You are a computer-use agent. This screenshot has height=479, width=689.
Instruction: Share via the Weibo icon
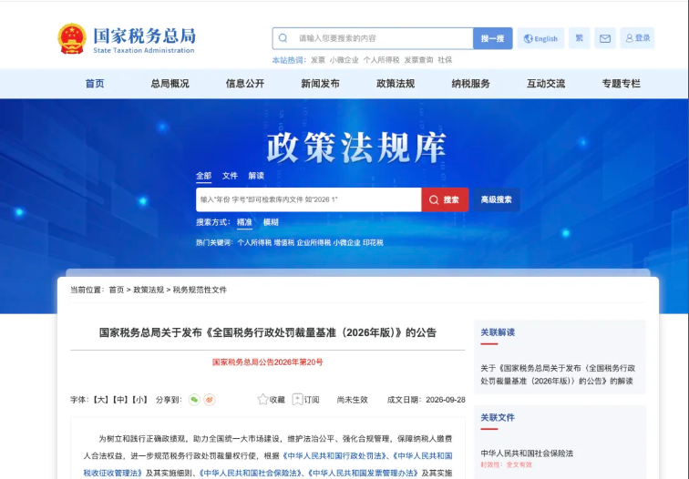coord(210,400)
